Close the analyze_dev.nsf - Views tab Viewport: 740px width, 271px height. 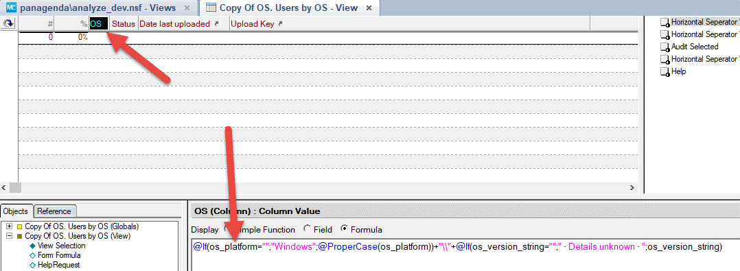[x=187, y=8]
